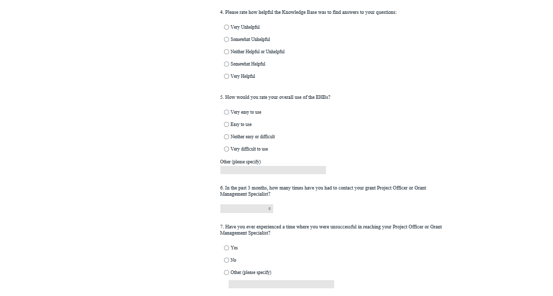The width and height of the screenshot is (553, 296).
Task: Open the contact frequency dropdown for question 6
Action: pyautogui.click(x=247, y=209)
